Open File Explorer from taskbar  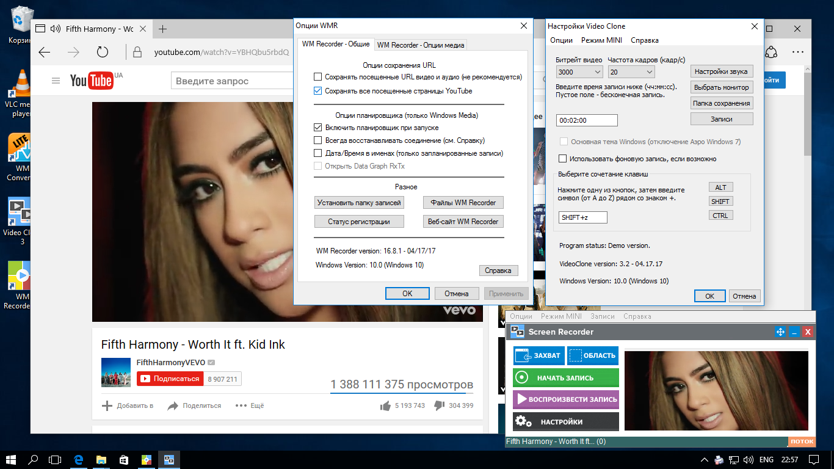click(101, 459)
